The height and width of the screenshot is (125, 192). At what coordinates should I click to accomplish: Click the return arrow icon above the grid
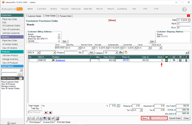(x=187, y=52)
